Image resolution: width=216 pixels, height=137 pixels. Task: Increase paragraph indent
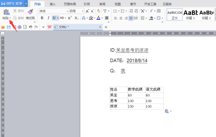pos(136,11)
